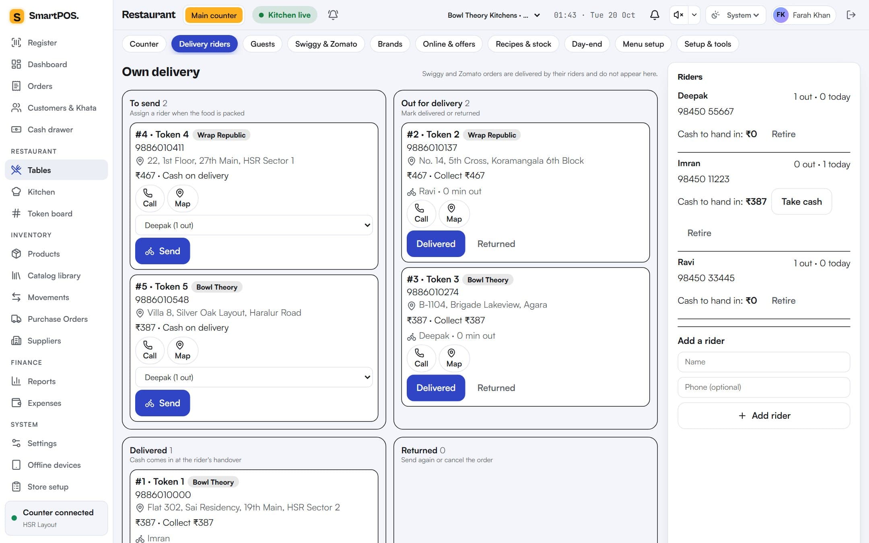Call customer for Token 2 order
The width and height of the screenshot is (869, 543).
(x=421, y=214)
